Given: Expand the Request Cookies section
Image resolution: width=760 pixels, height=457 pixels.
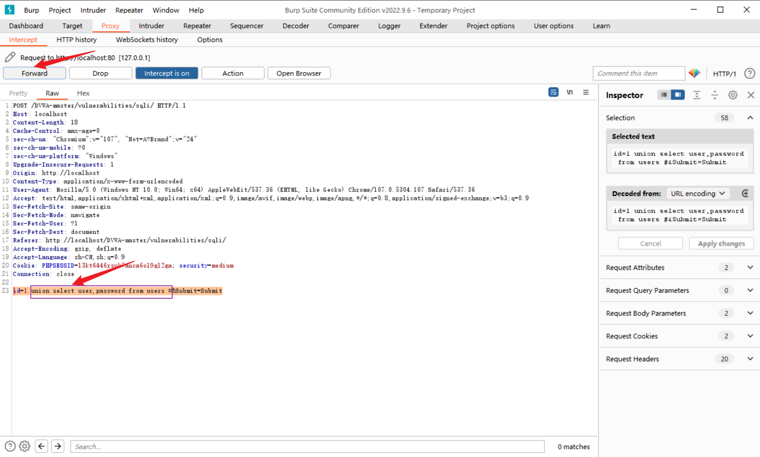Looking at the screenshot, I should 750,336.
